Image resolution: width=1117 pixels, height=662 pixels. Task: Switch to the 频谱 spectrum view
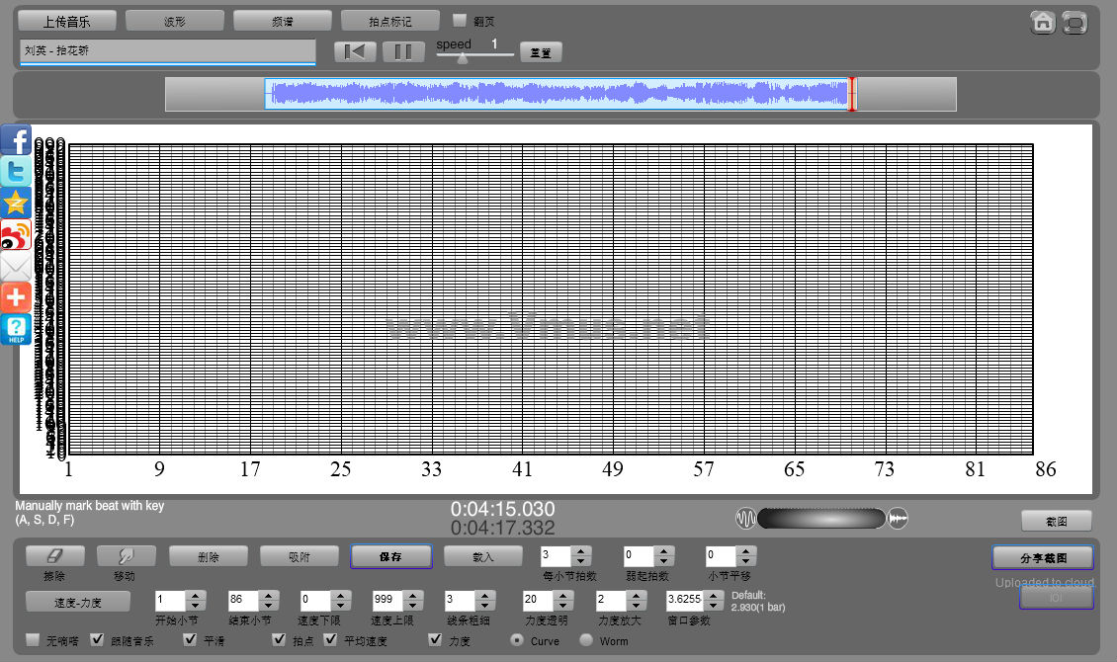282,20
